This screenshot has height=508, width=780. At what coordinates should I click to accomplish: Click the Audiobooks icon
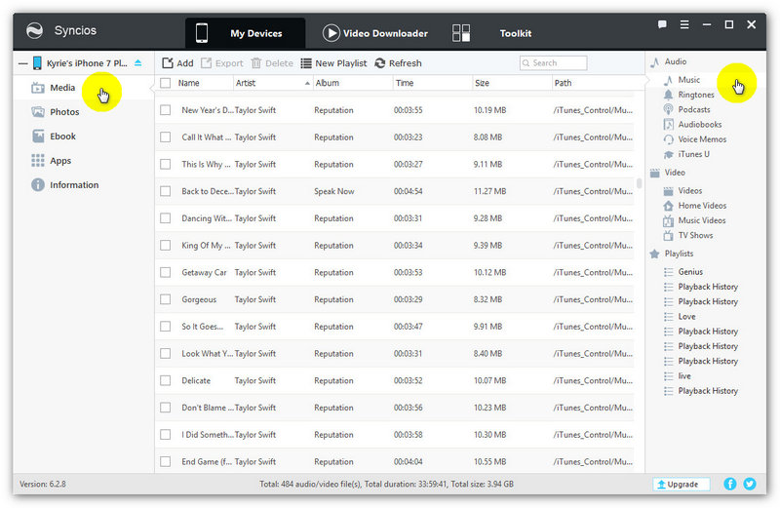pos(668,125)
